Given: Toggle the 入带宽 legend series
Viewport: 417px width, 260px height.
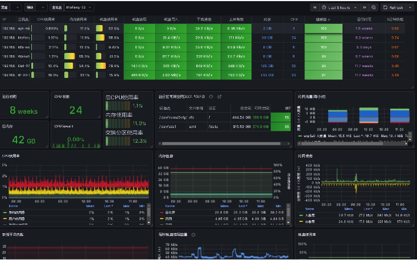Looking at the screenshot, I should [x=311, y=215].
